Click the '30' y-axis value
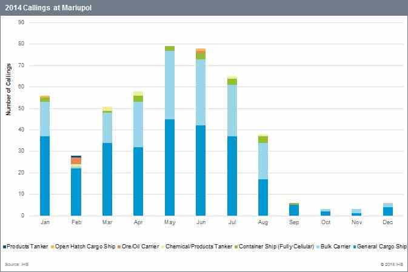Viewport: 408px width, 272px height. pyautogui.click(x=21, y=151)
